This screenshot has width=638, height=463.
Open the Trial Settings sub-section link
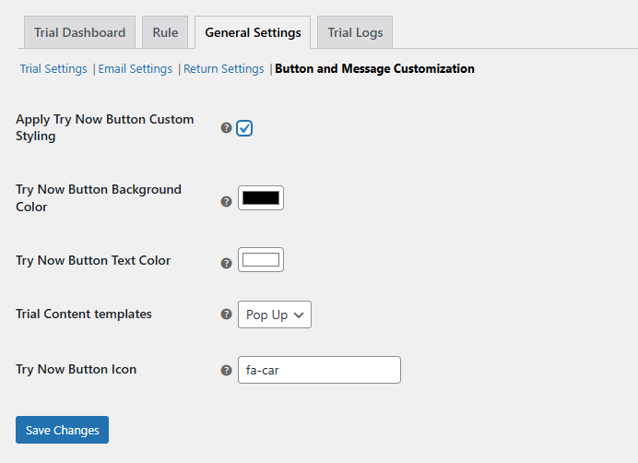[53, 69]
